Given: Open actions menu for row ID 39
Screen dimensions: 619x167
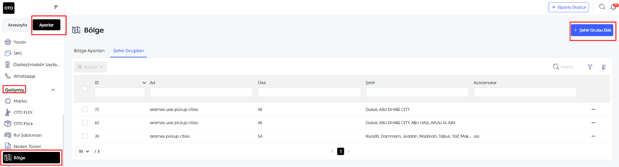Looking at the screenshot, I should 593,136.
